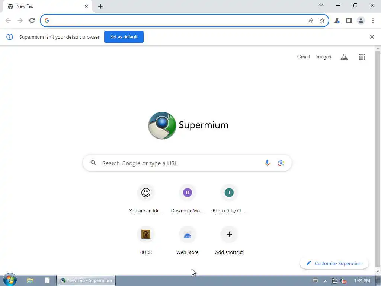This screenshot has height=286, width=381.
Task: Click the network tray icon
Action: point(334,281)
